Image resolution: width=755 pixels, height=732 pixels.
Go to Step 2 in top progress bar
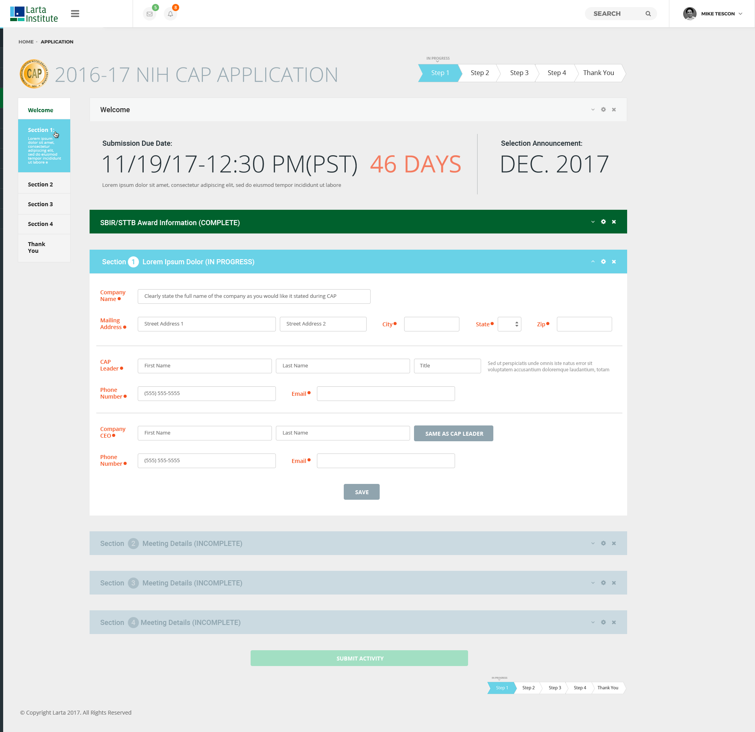480,73
